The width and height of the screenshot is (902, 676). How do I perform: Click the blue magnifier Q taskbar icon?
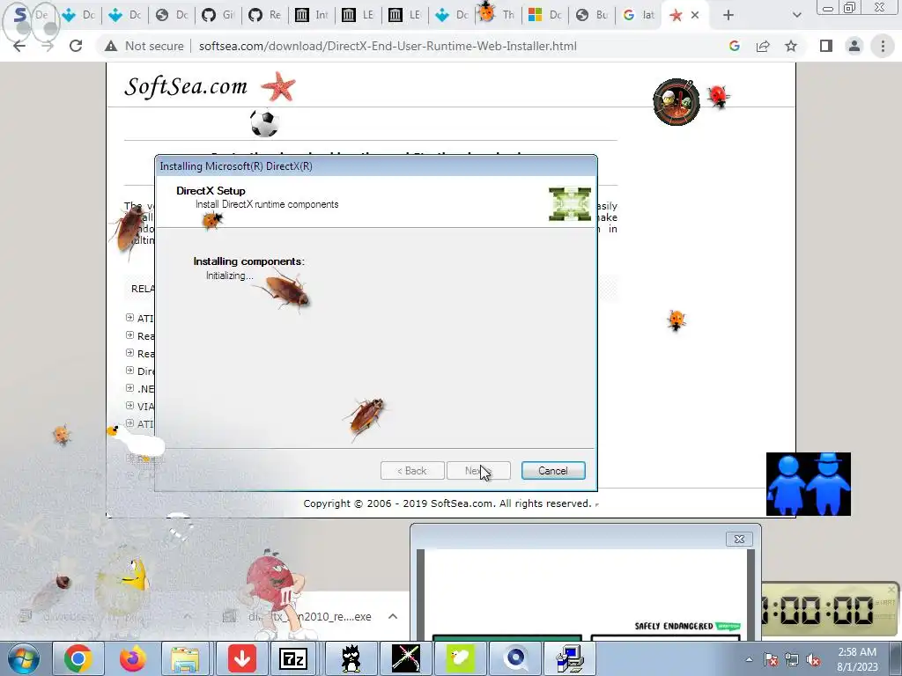tap(515, 658)
